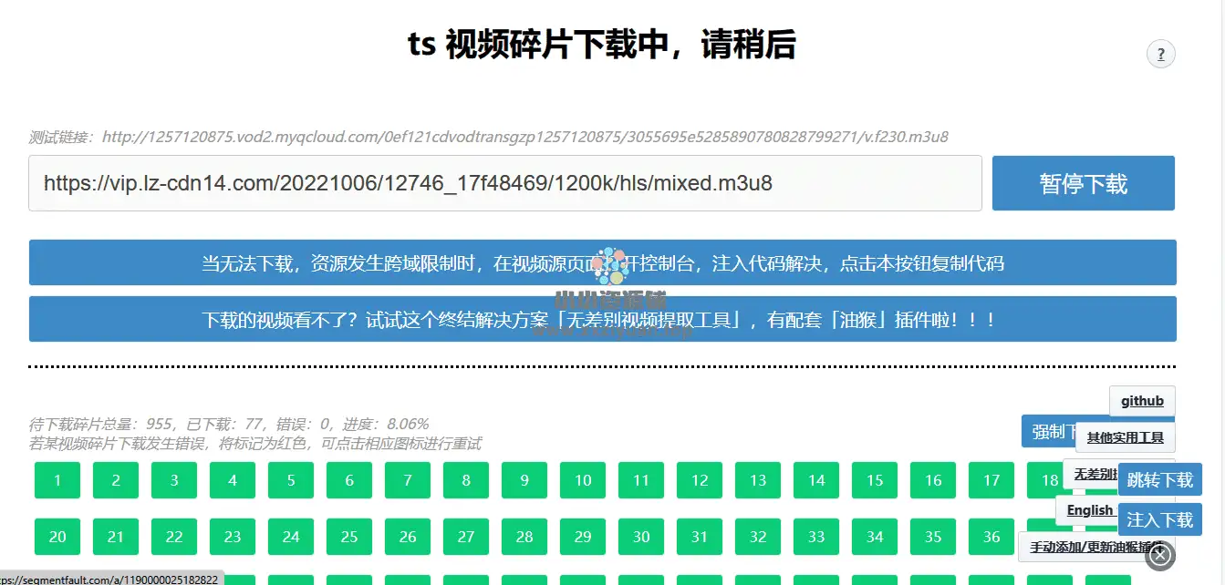Open the github link
The height and width of the screenshot is (585, 1225).
[x=1142, y=401]
